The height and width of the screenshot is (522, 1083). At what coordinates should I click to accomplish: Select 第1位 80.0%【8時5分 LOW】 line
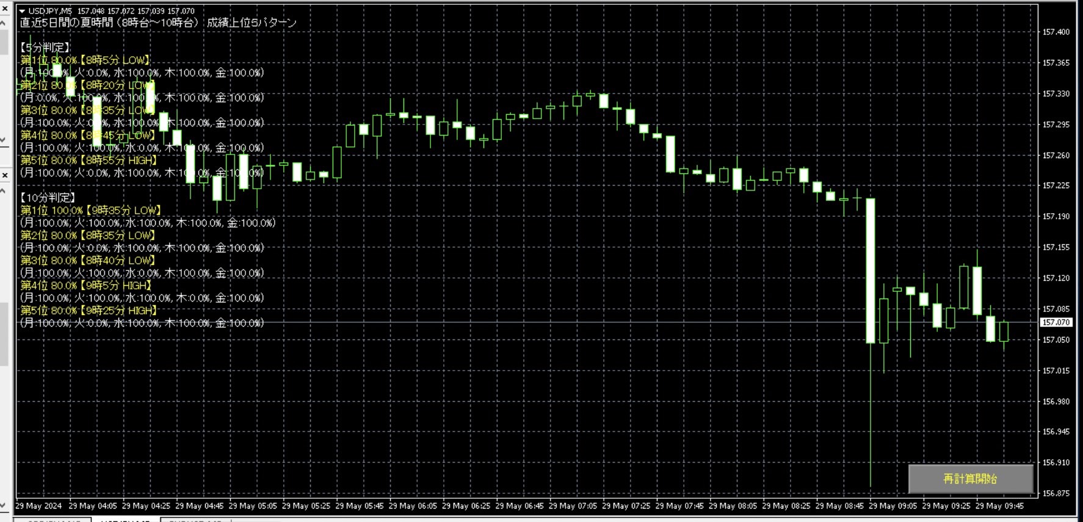(85, 60)
